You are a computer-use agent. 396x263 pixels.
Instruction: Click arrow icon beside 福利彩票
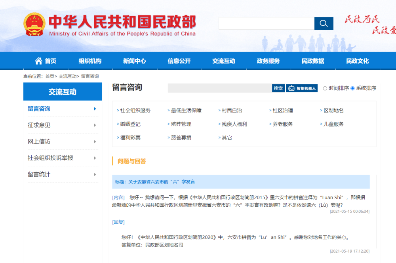118,138
